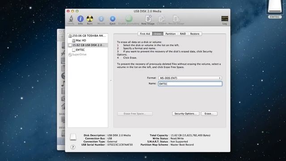Screen dimensions: 286x161
Task: Click the Erase Free Space button
Action: click(135, 114)
